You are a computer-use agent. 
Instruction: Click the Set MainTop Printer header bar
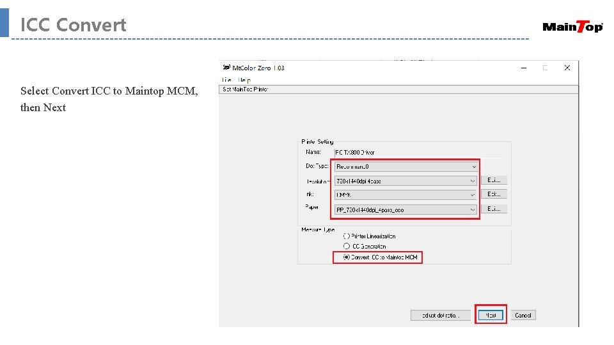pos(398,89)
